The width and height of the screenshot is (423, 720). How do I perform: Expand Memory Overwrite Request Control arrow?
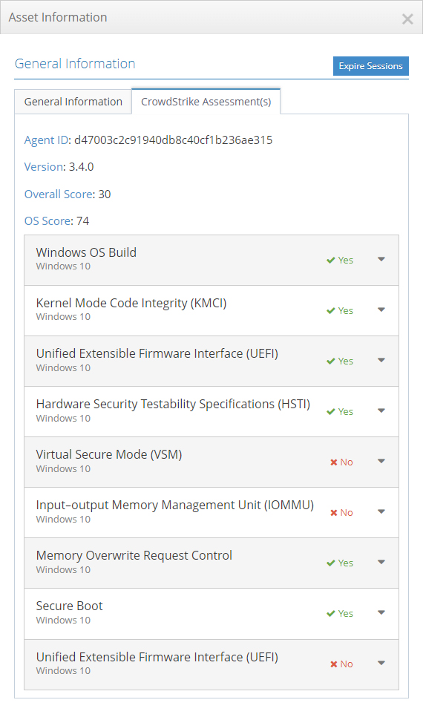coord(381,563)
